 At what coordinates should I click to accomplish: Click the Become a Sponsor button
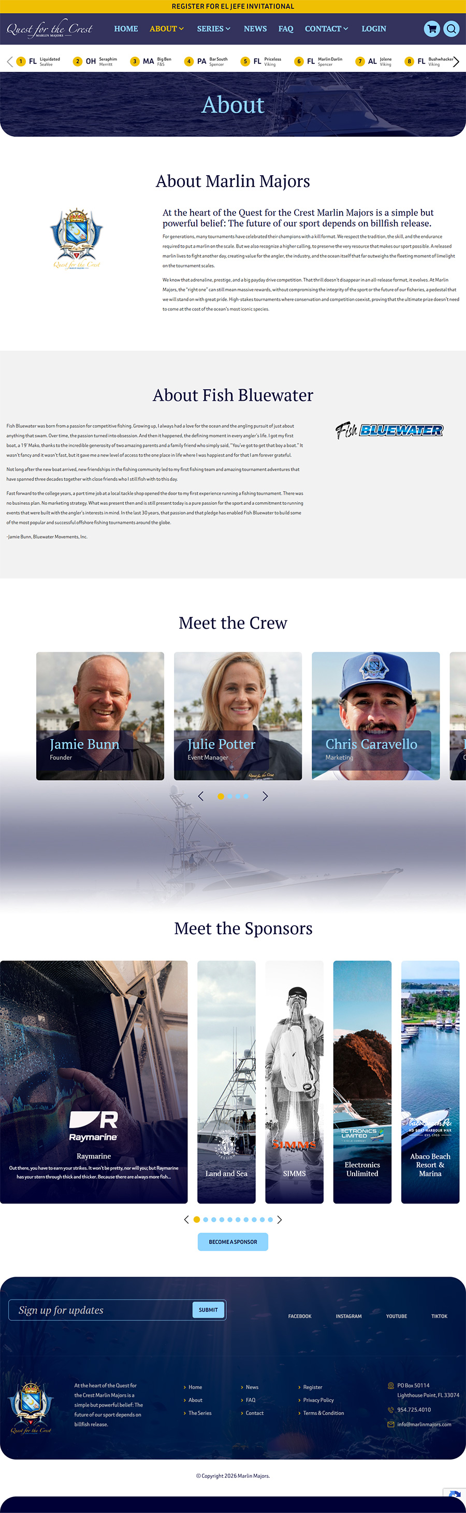pyautogui.click(x=233, y=1241)
